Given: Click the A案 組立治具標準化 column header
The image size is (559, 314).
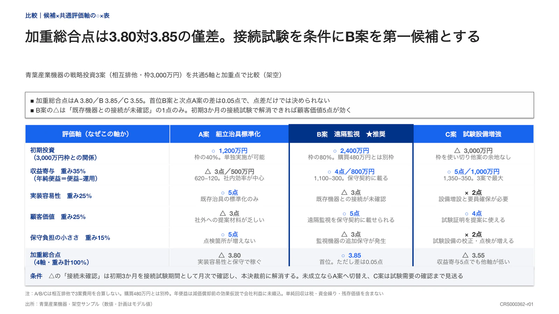Looking at the screenshot, I should coord(230,134).
